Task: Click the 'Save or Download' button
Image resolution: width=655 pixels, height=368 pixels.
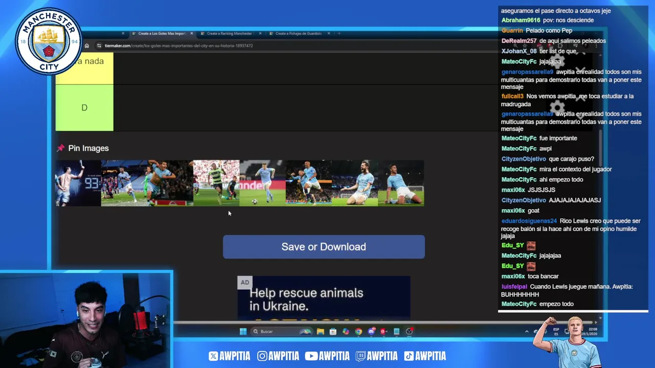Action: click(323, 247)
